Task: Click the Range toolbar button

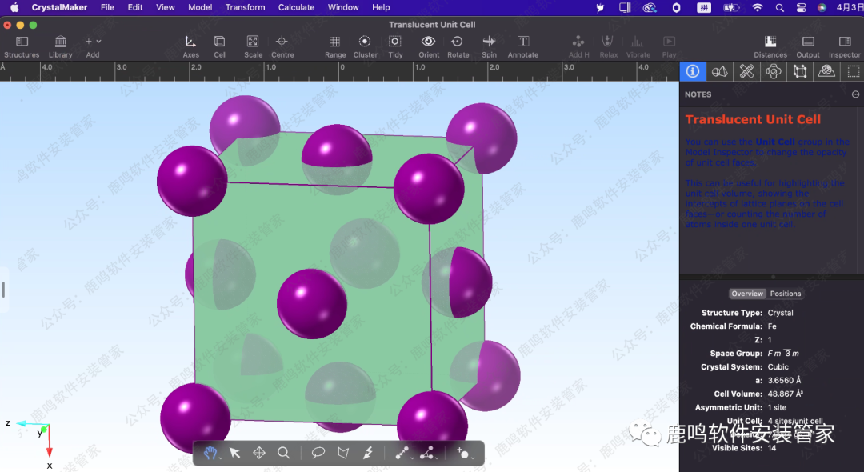Action: tap(335, 42)
